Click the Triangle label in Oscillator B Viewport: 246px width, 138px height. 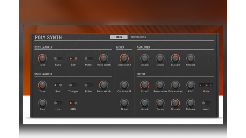click(73, 91)
